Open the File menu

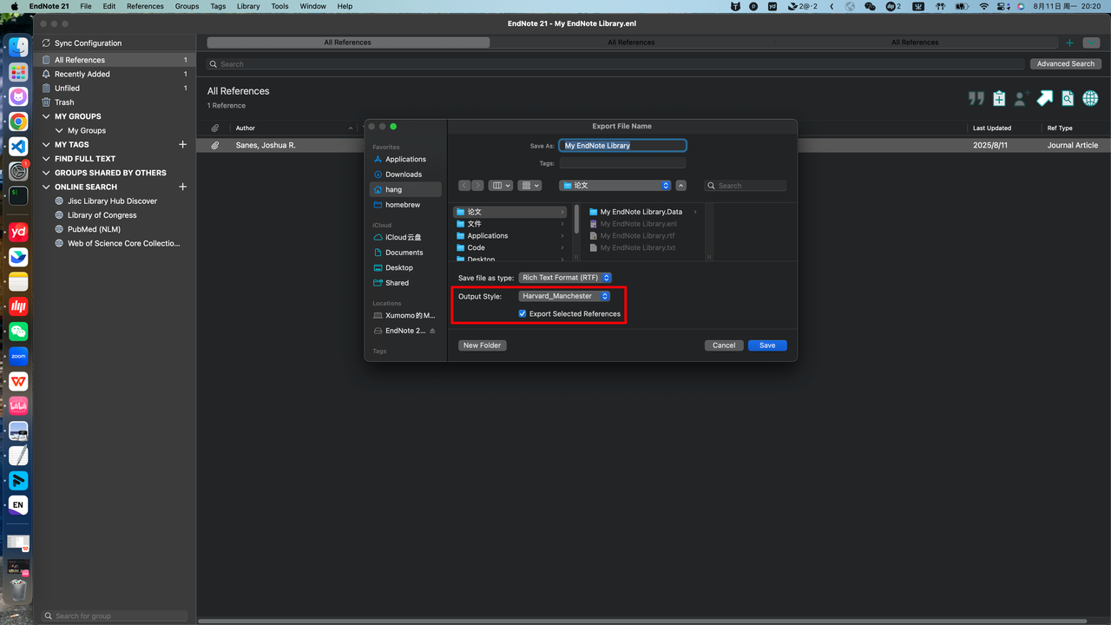pyautogui.click(x=86, y=6)
